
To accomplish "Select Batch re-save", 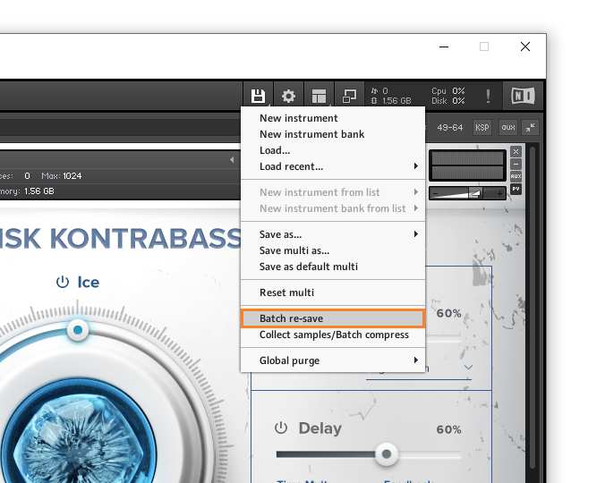I will [x=333, y=318].
